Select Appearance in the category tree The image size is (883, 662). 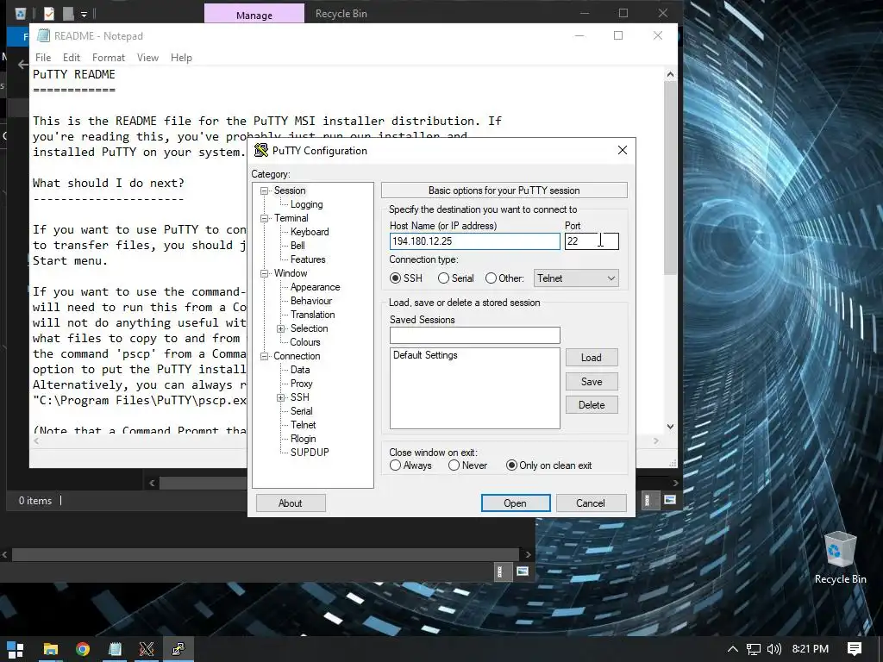pos(315,287)
